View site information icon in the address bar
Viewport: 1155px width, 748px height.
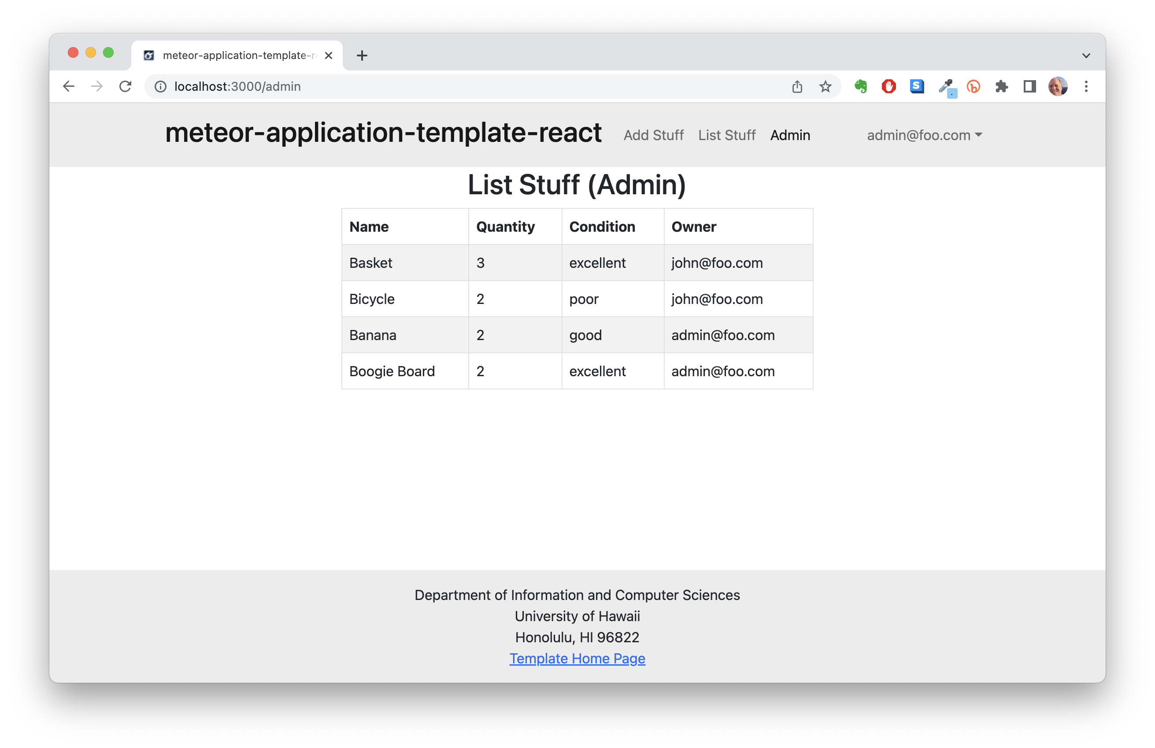coord(161,86)
